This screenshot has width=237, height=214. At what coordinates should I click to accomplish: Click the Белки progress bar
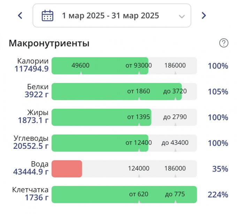pyautogui.click(x=116, y=92)
